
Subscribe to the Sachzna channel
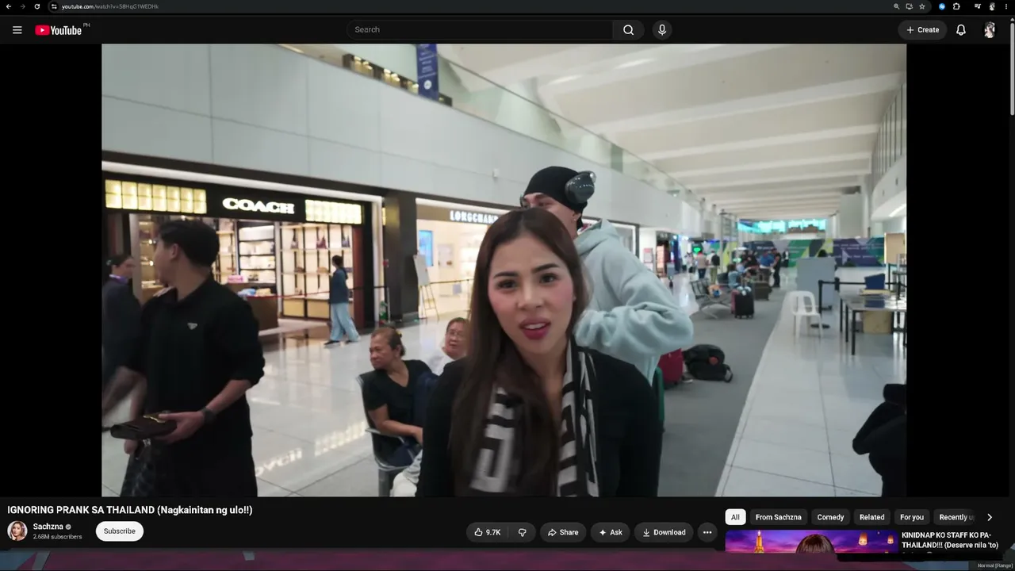pyautogui.click(x=120, y=531)
